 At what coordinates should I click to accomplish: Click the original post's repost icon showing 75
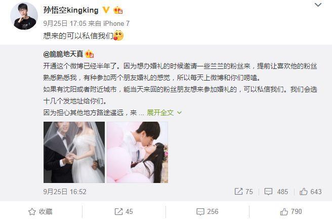(x=244, y=192)
